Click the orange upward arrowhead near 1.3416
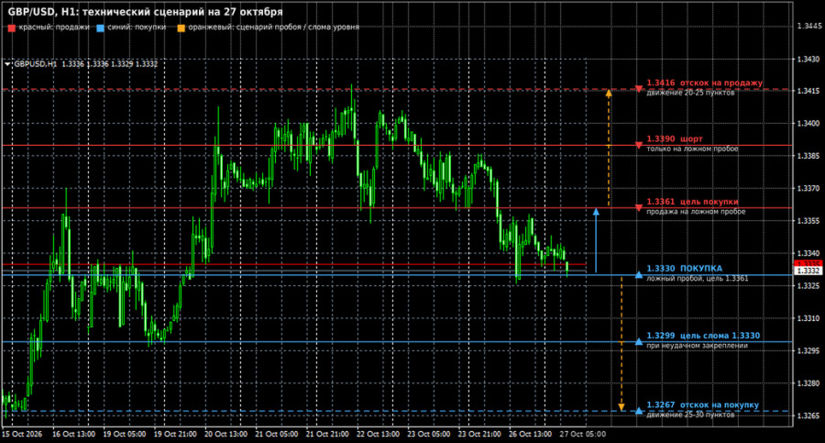 click(x=609, y=94)
